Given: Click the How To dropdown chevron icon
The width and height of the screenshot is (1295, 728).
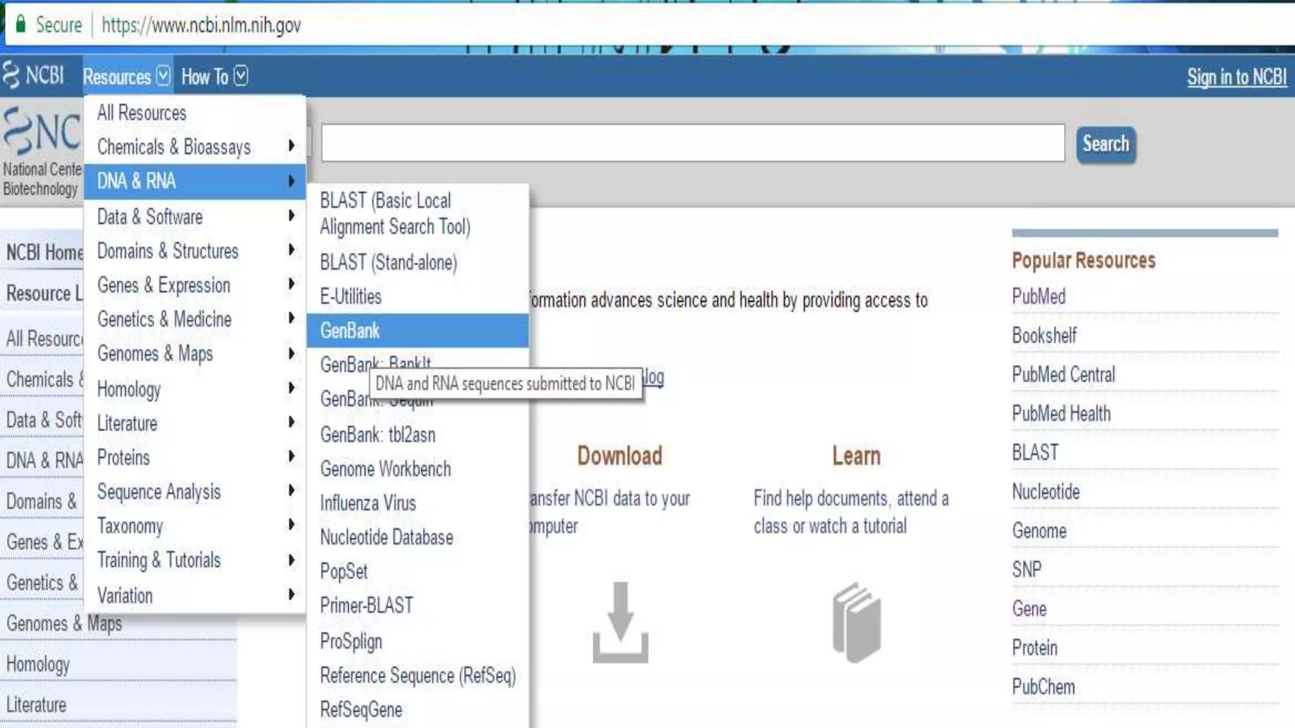Looking at the screenshot, I should pos(241,76).
